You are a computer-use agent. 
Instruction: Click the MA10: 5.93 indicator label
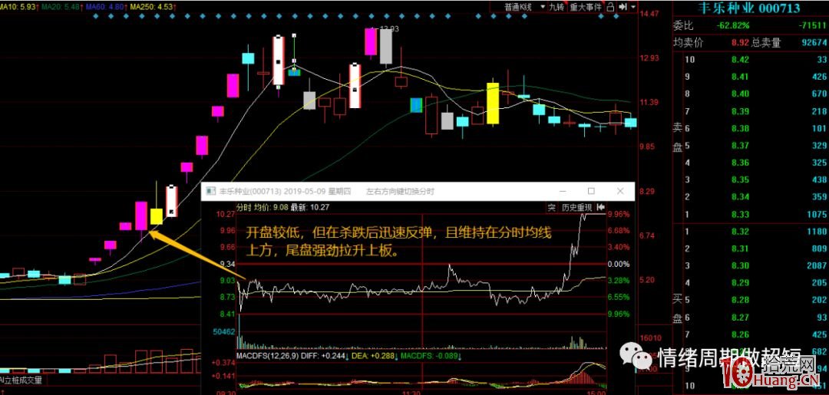(19, 7)
